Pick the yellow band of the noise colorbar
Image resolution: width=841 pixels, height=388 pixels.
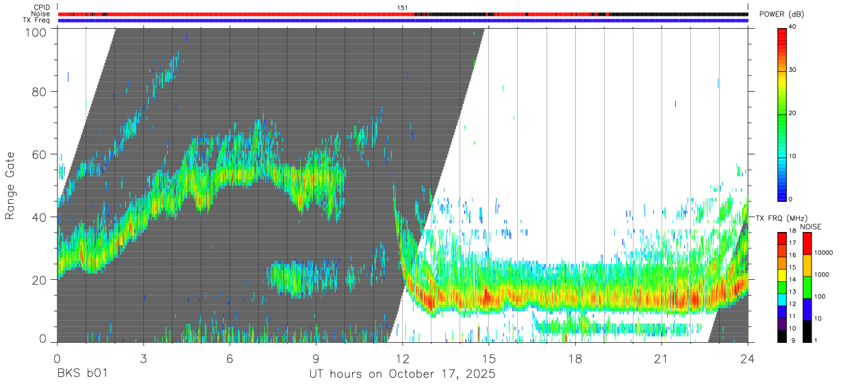coord(806,265)
